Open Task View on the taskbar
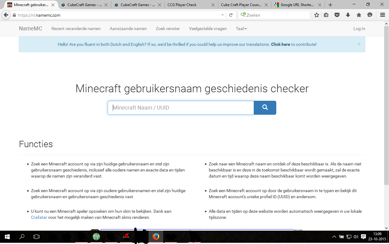 click(x=36, y=237)
